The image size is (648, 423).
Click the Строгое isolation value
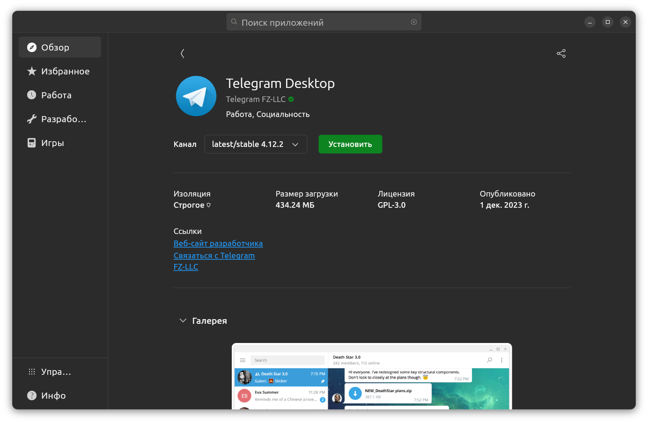189,205
